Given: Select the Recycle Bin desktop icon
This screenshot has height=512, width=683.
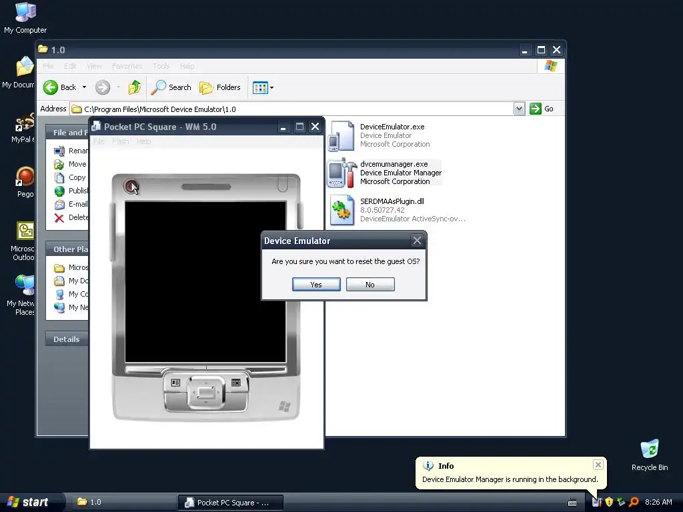Looking at the screenshot, I should tap(650, 455).
